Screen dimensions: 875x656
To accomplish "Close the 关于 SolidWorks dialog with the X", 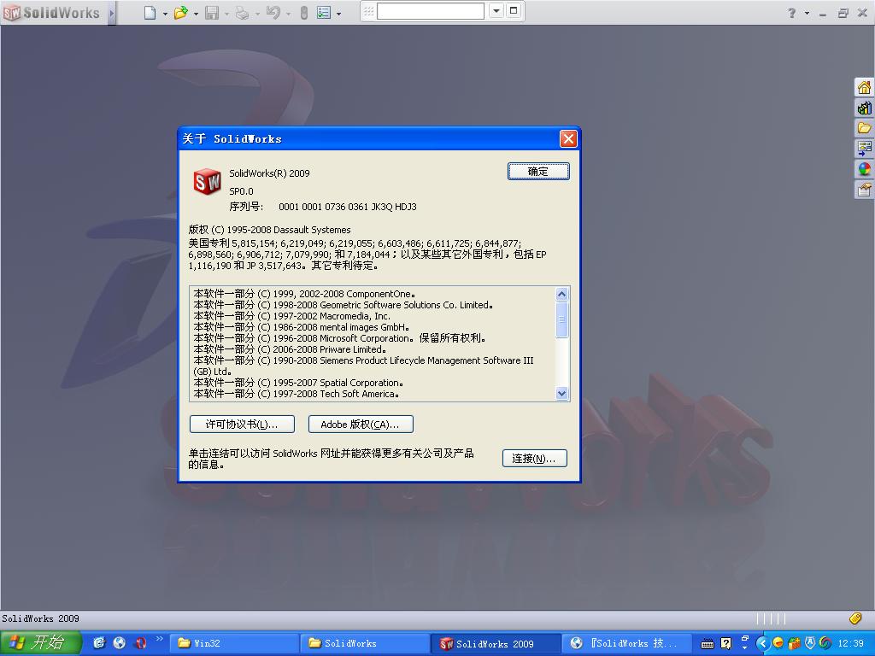I will [x=568, y=138].
